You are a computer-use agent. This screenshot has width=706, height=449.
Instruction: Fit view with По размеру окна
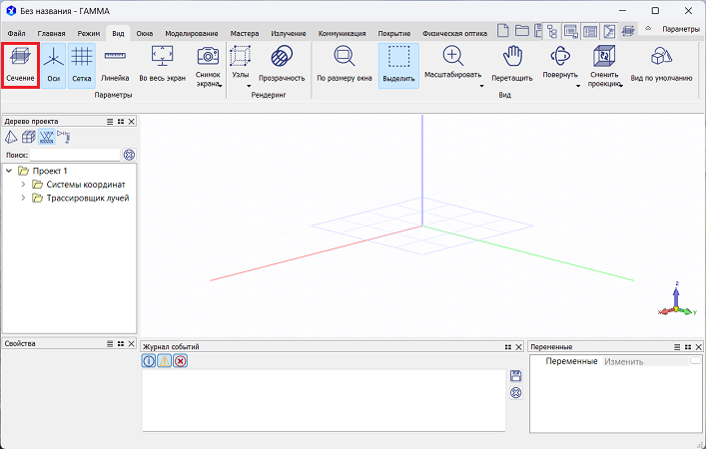[x=343, y=64]
